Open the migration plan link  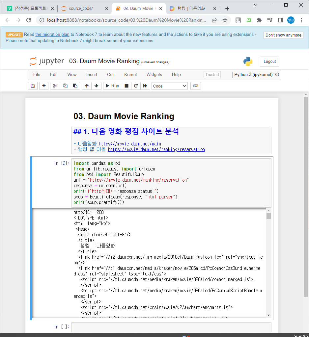point(52,34)
